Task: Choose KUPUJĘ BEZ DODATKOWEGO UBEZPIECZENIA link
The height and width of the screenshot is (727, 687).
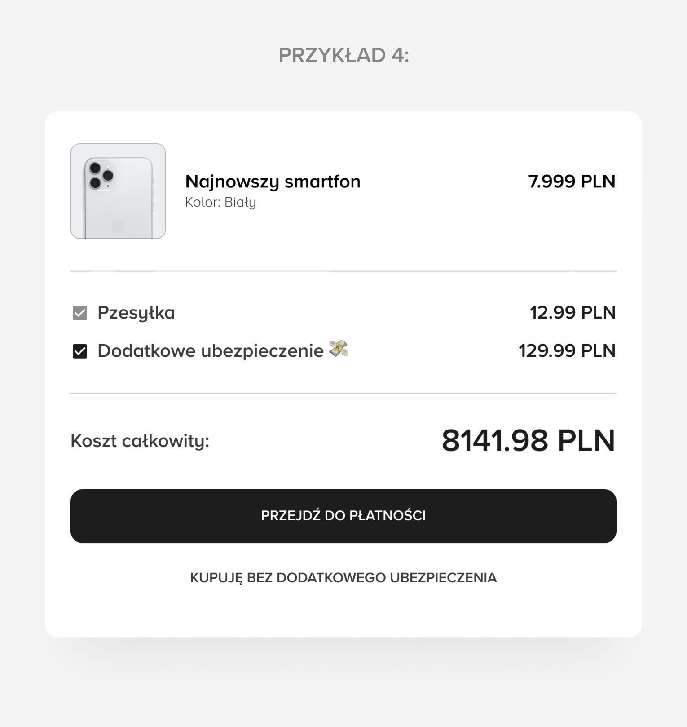Action: point(343,578)
